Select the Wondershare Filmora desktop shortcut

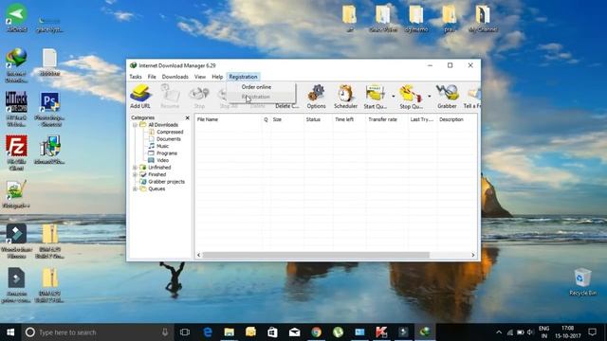click(x=16, y=242)
